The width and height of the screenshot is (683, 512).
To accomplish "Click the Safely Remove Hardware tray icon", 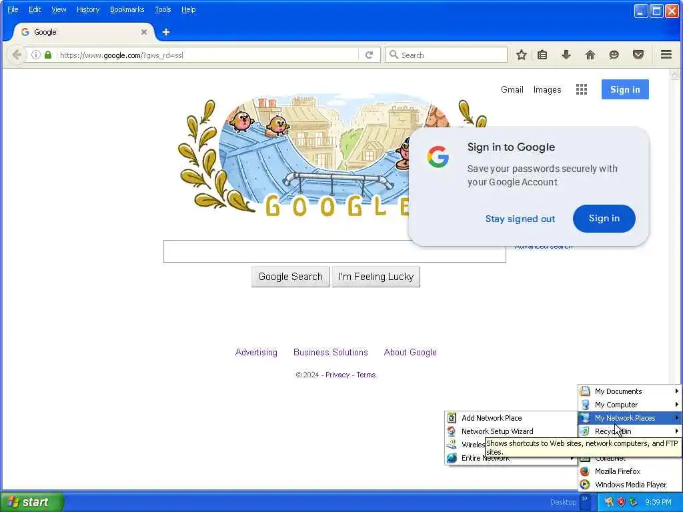I will point(634,502).
